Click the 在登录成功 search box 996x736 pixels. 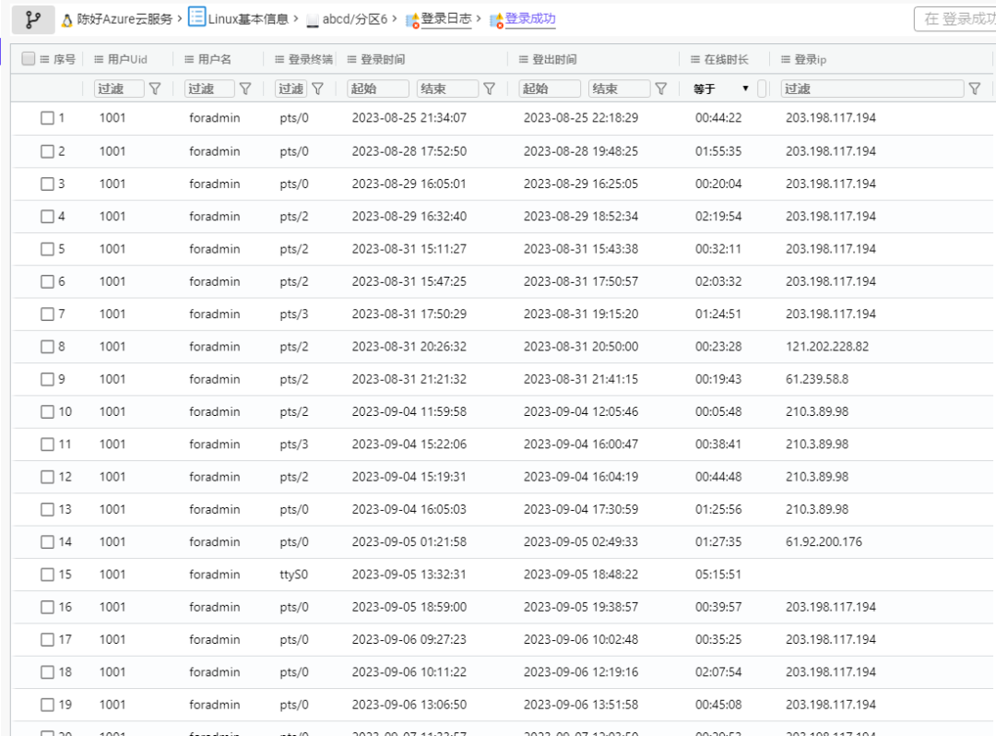(x=955, y=19)
